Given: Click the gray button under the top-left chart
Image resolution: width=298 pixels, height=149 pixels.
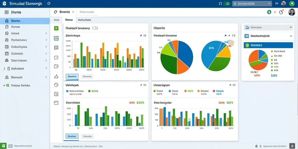Looking at the screenshot, I should (x=87, y=77).
